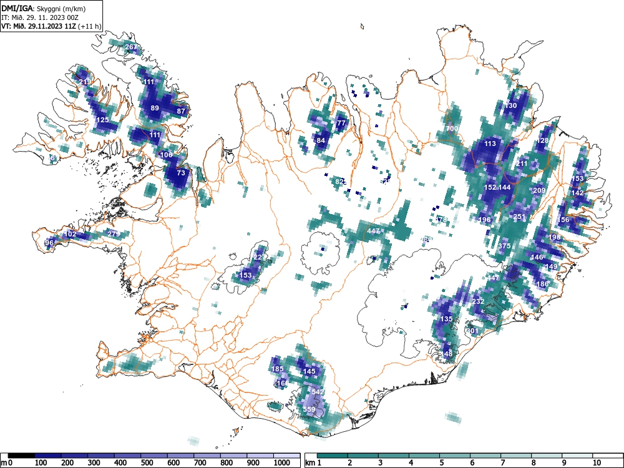The width and height of the screenshot is (624, 468).
Task: Click the 279 visibility value
Action: pyautogui.click(x=114, y=233)
